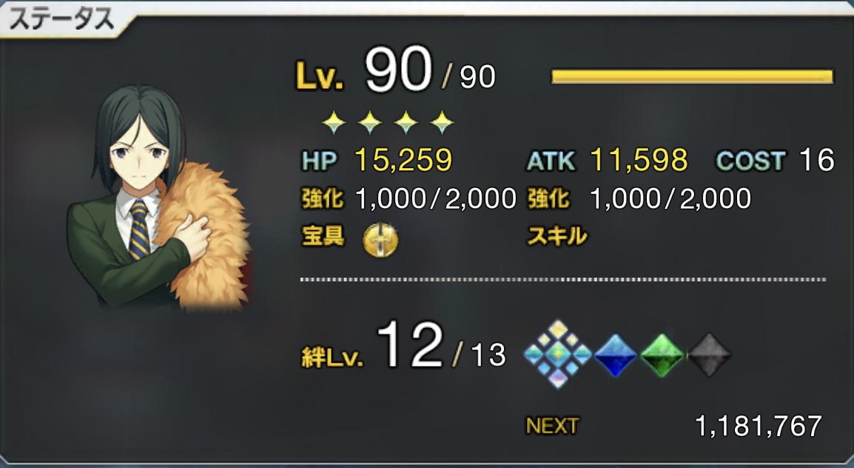Click the gold Noble Phantasm sword icon
The width and height of the screenshot is (854, 468).
[380, 239]
